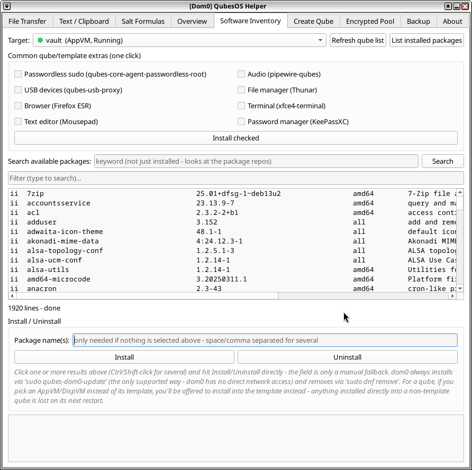
Task: Click the Install checked button
Action: (x=235, y=138)
